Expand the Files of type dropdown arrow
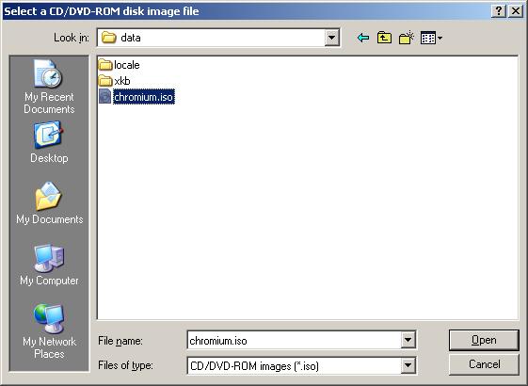528x386 pixels. [408, 365]
